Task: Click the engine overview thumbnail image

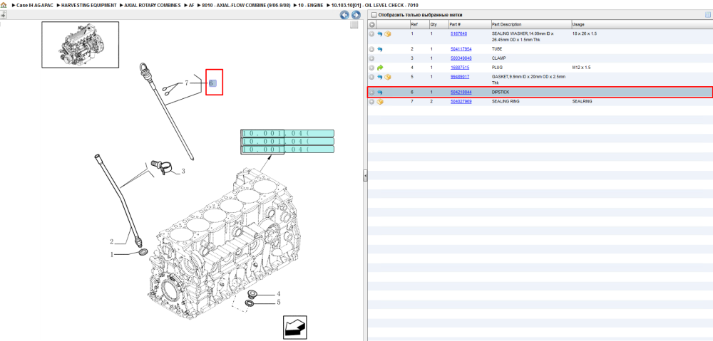Action: coord(81,45)
